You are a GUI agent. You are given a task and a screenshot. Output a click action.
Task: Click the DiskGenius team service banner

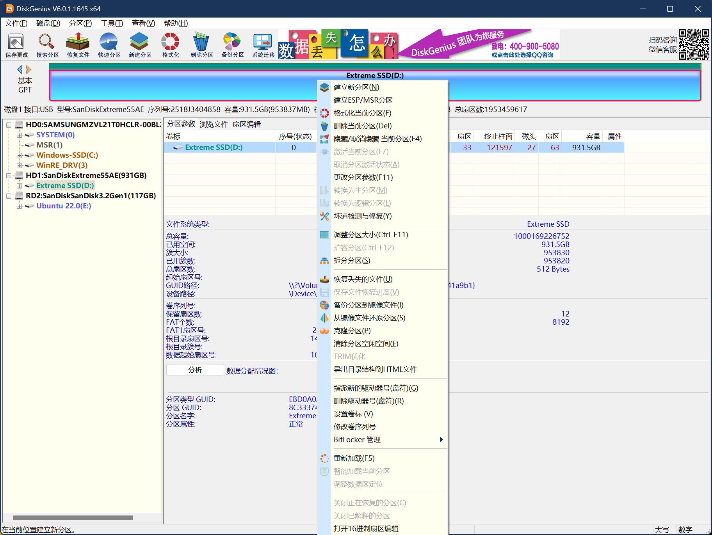(479, 44)
